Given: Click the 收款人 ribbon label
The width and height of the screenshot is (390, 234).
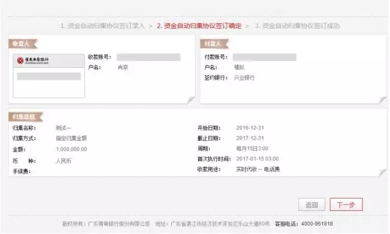Looking at the screenshot, I should pos(23,43).
